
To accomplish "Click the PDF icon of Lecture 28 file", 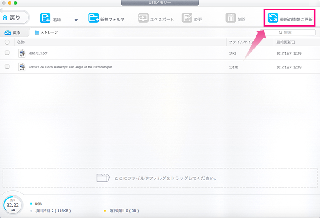I will pos(22,67).
